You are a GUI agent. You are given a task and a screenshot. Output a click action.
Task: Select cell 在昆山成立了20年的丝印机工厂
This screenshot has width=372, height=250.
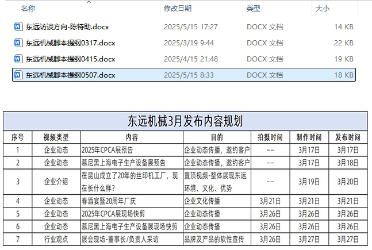[132, 182]
